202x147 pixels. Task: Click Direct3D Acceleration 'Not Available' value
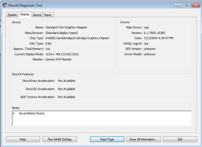(x=67, y=89)
